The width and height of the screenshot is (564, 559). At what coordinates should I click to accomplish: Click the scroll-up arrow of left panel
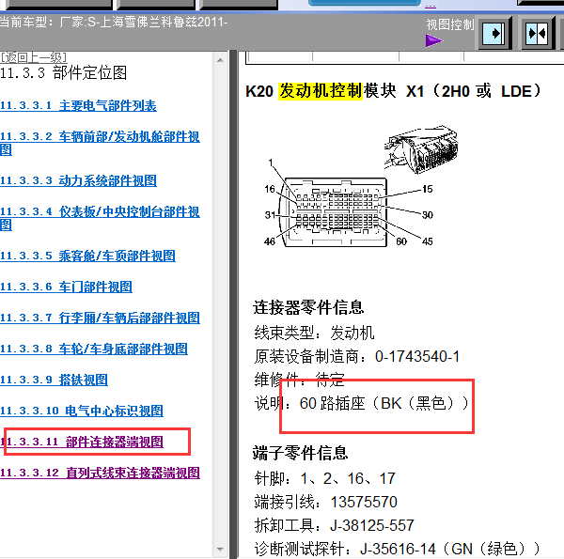220,60
